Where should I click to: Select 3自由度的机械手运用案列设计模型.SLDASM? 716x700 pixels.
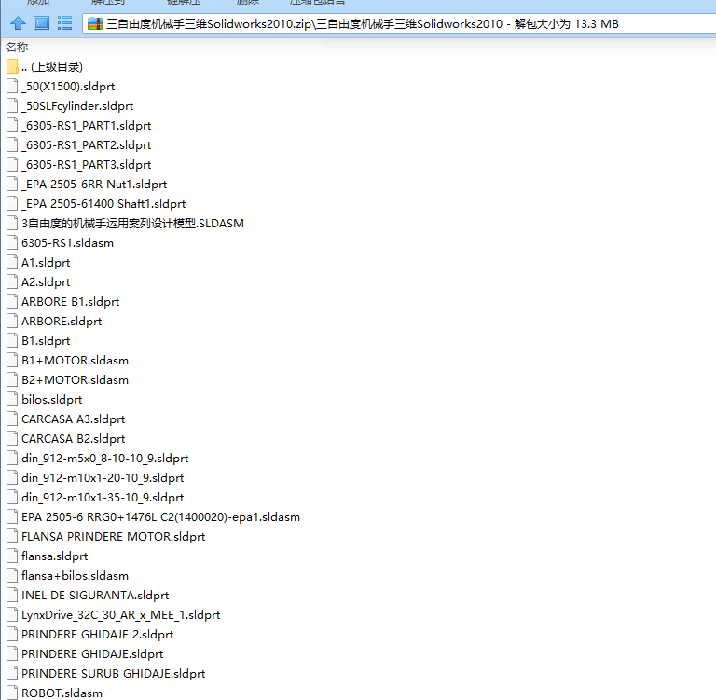[x=132, y=224]
